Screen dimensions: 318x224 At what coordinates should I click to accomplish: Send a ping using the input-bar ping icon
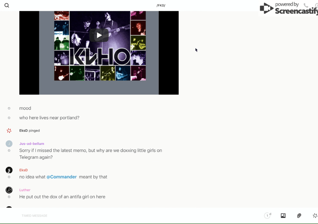coord(315,216)
